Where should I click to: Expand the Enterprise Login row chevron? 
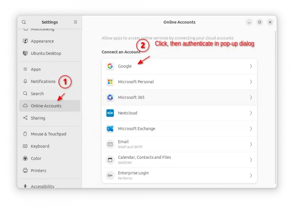click(x=251, y=176)
